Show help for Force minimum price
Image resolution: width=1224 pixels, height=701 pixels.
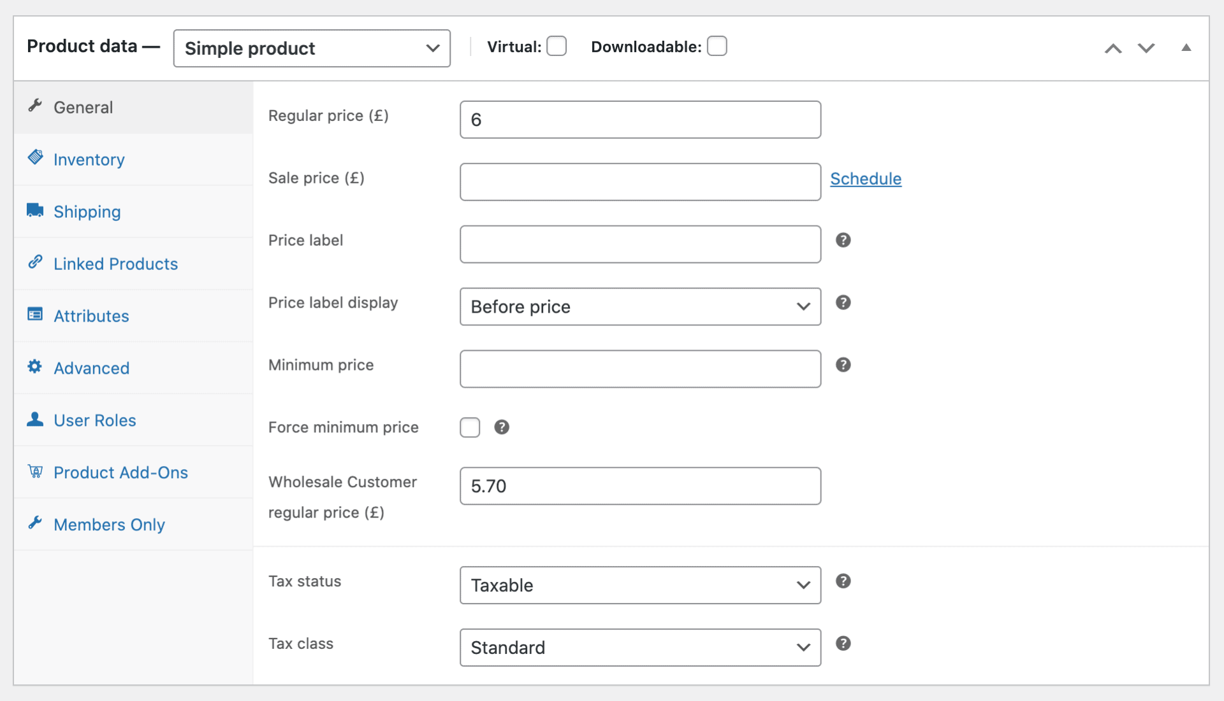point(502,427)
